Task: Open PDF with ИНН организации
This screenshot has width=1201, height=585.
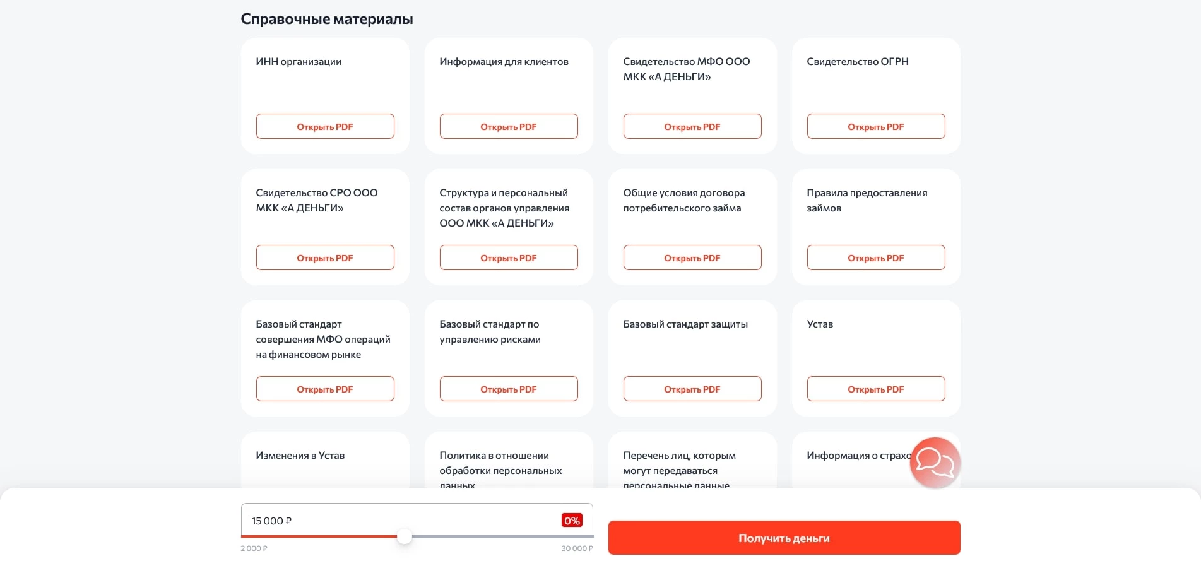Action: point(324,126)
